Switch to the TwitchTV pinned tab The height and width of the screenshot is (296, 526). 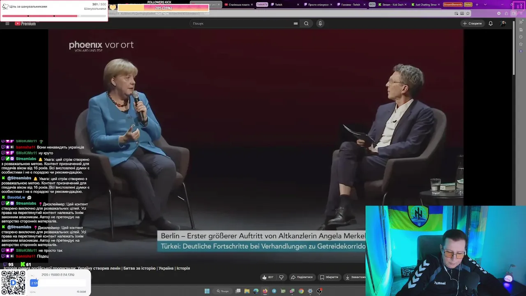[x=262, y=5]
